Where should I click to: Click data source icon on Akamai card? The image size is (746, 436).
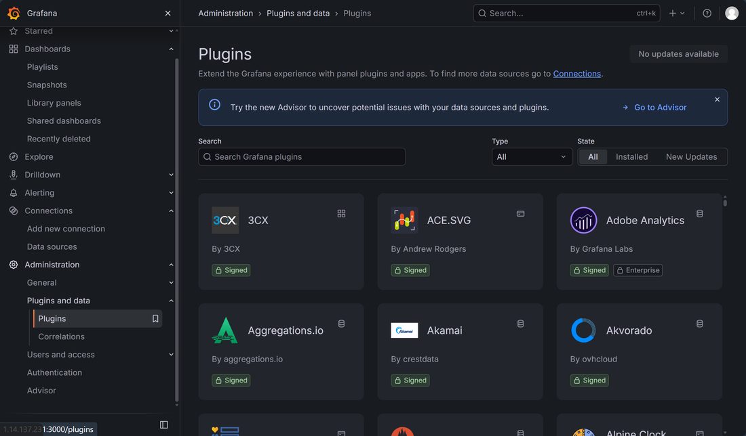[x=520, y=324]
